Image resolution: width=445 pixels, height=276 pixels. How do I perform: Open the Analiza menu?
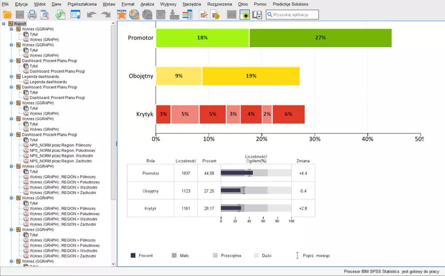pyautogui.click(x=147, y=4)
